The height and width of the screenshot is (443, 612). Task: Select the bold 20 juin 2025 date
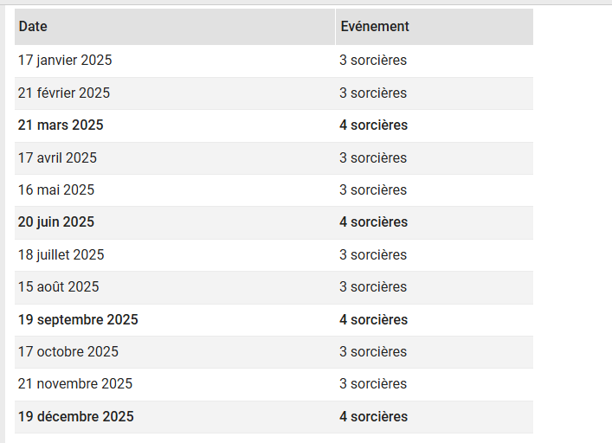[x=56, y=222]
